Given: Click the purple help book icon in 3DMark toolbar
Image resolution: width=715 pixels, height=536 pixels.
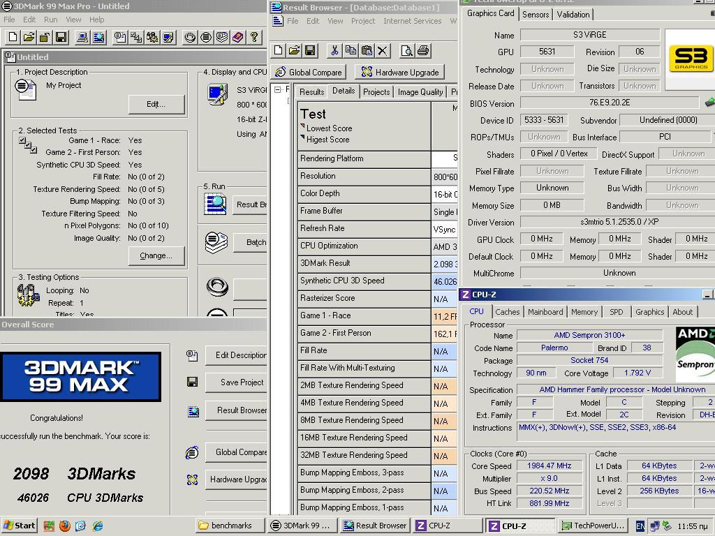Looking at the screenshot, I should [x=237, y=38].
